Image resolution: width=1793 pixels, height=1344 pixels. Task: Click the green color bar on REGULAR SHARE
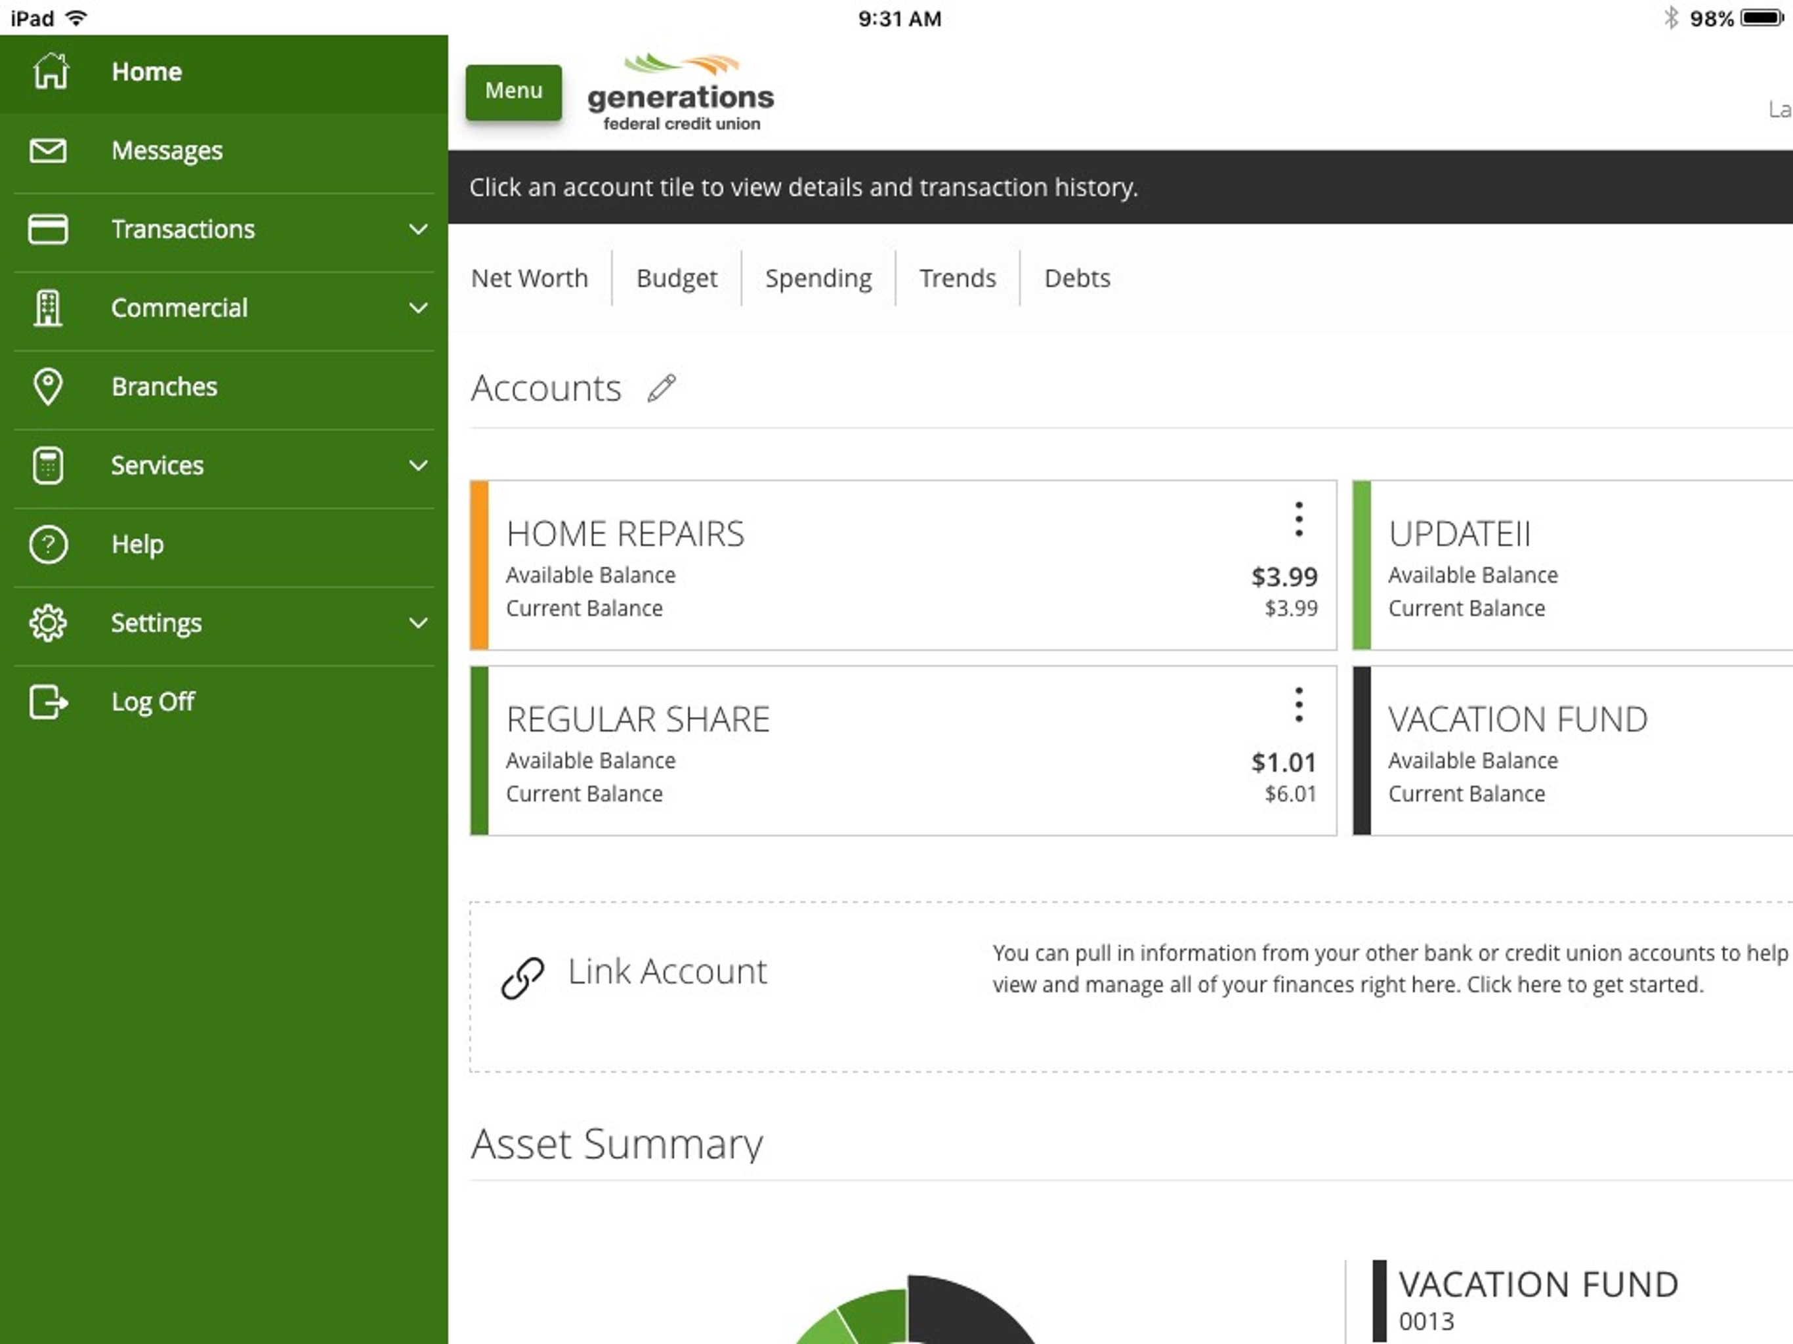click(x=479, y=751)
